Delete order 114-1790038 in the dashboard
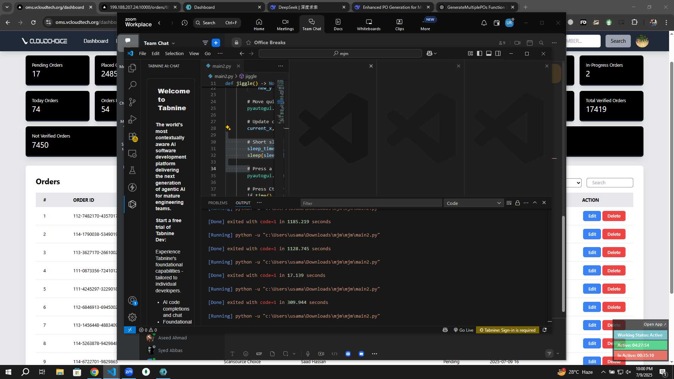The height and width of the screenshot is (379, 674). (x=614, y=234)
